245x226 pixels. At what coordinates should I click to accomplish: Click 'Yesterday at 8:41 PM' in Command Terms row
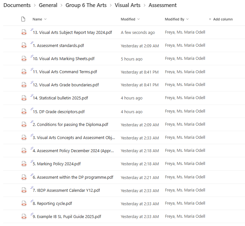point(140,72)
